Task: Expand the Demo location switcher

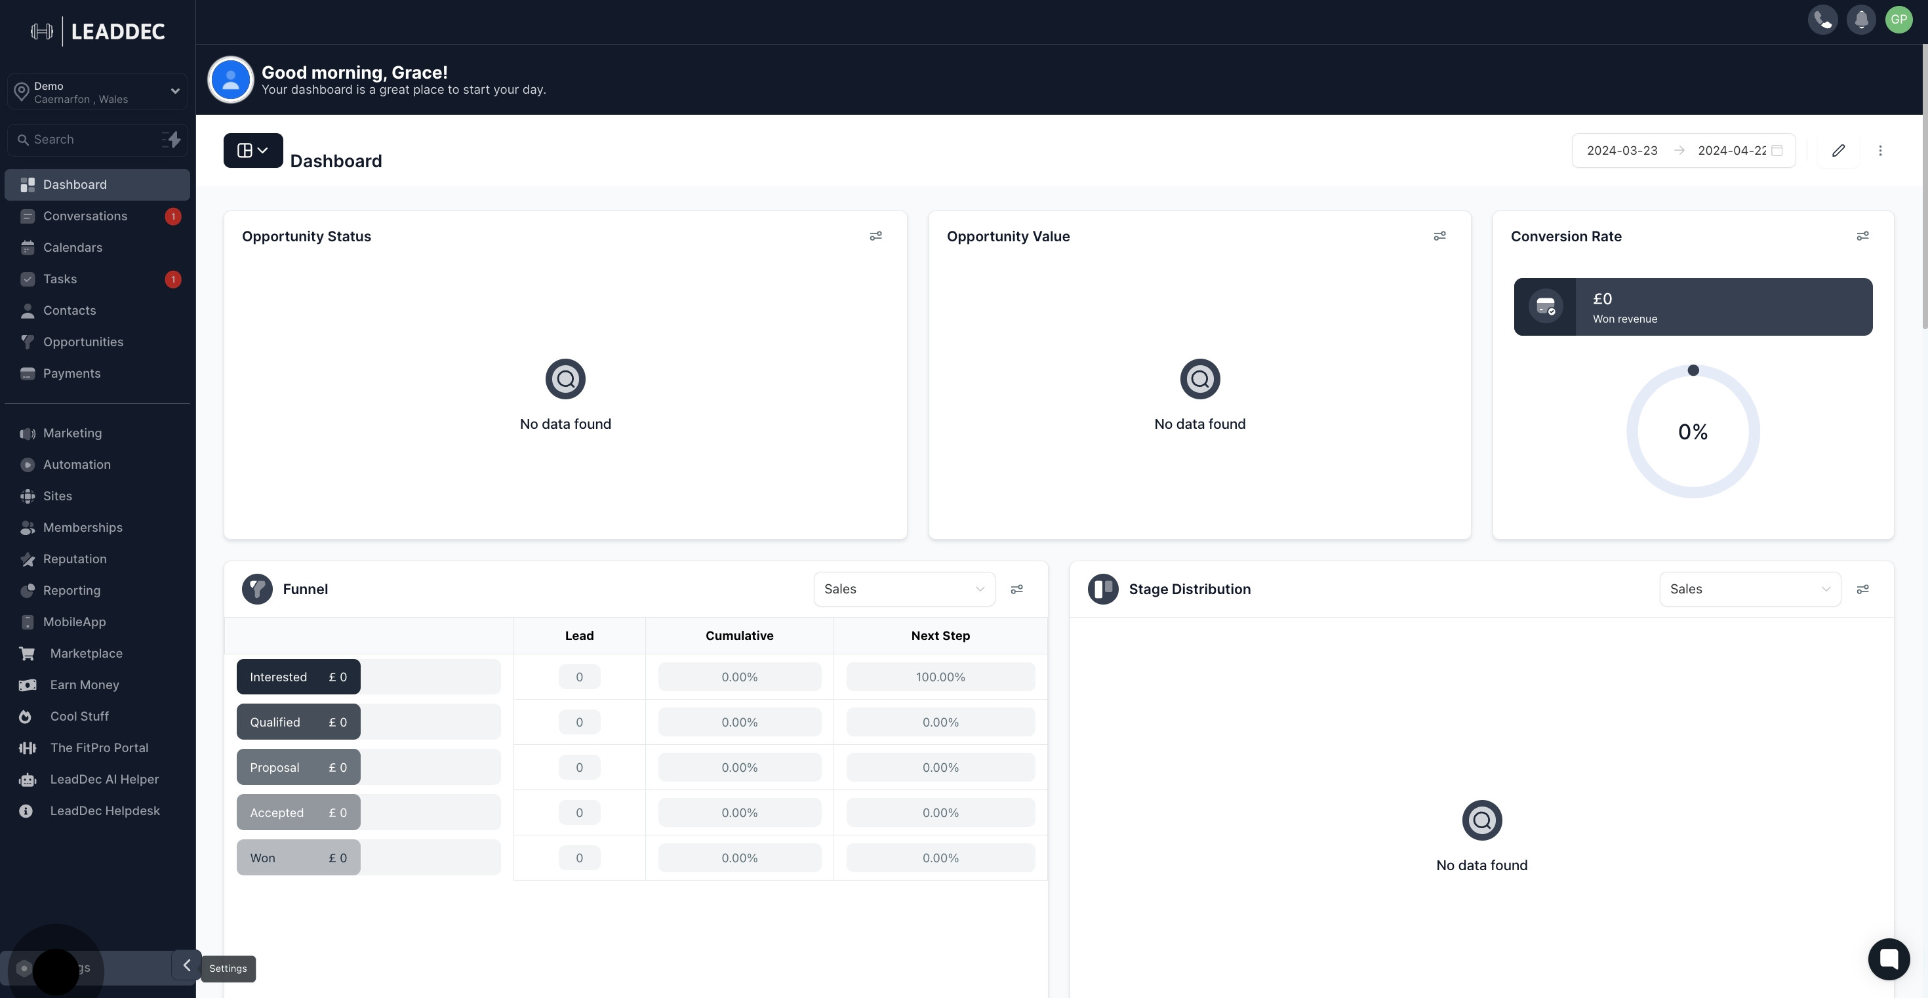Action: coord(97,91)
